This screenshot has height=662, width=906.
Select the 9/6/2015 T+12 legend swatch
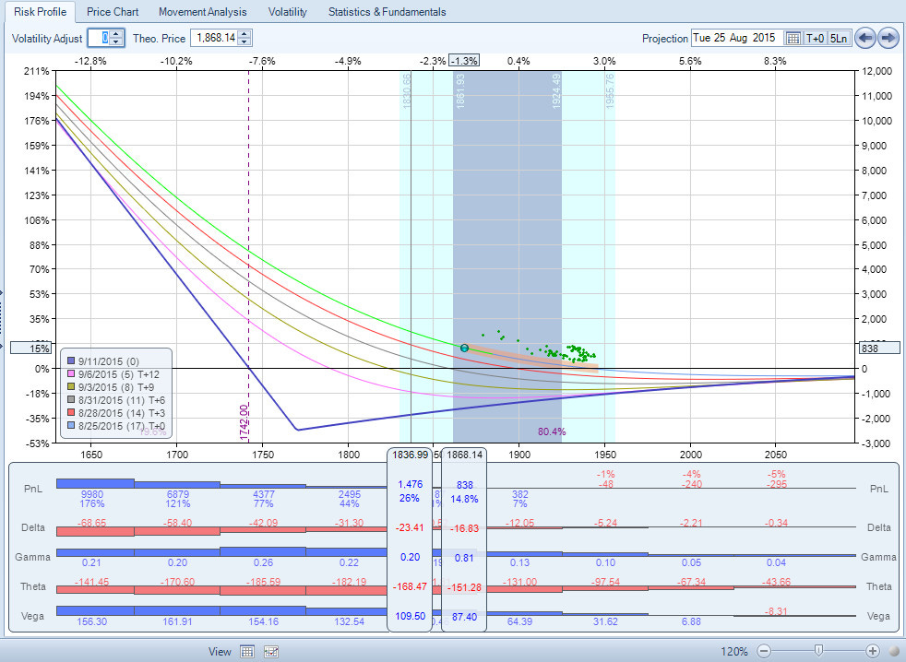tap(71, 374)
